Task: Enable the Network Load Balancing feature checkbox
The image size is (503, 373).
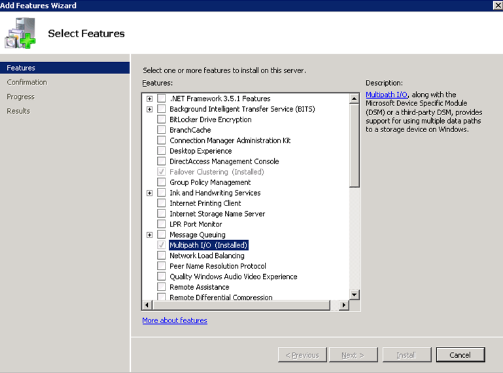Action: tap(162, 256)
